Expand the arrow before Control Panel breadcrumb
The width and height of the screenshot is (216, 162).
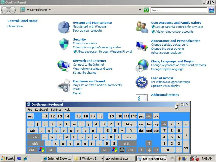click(28, 10)
